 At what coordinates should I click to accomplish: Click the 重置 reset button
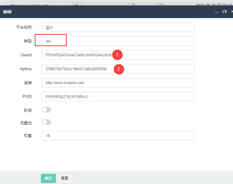pyautogui.click(x=65, y=178)
